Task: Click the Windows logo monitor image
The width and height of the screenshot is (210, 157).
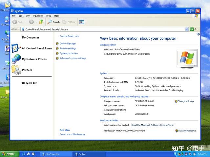Action: click(x=187, y=59)
